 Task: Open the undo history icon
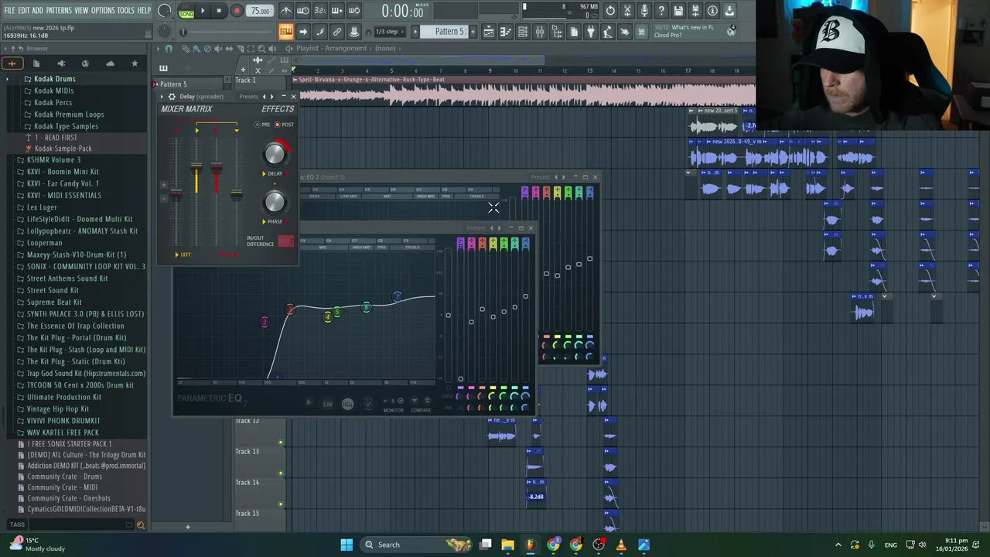pyautogui.click(x=610, y=11)
